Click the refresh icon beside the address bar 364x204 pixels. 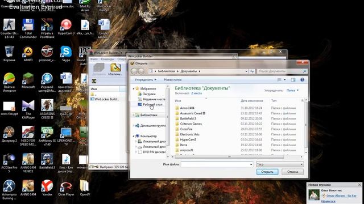[x=252, y=71]
